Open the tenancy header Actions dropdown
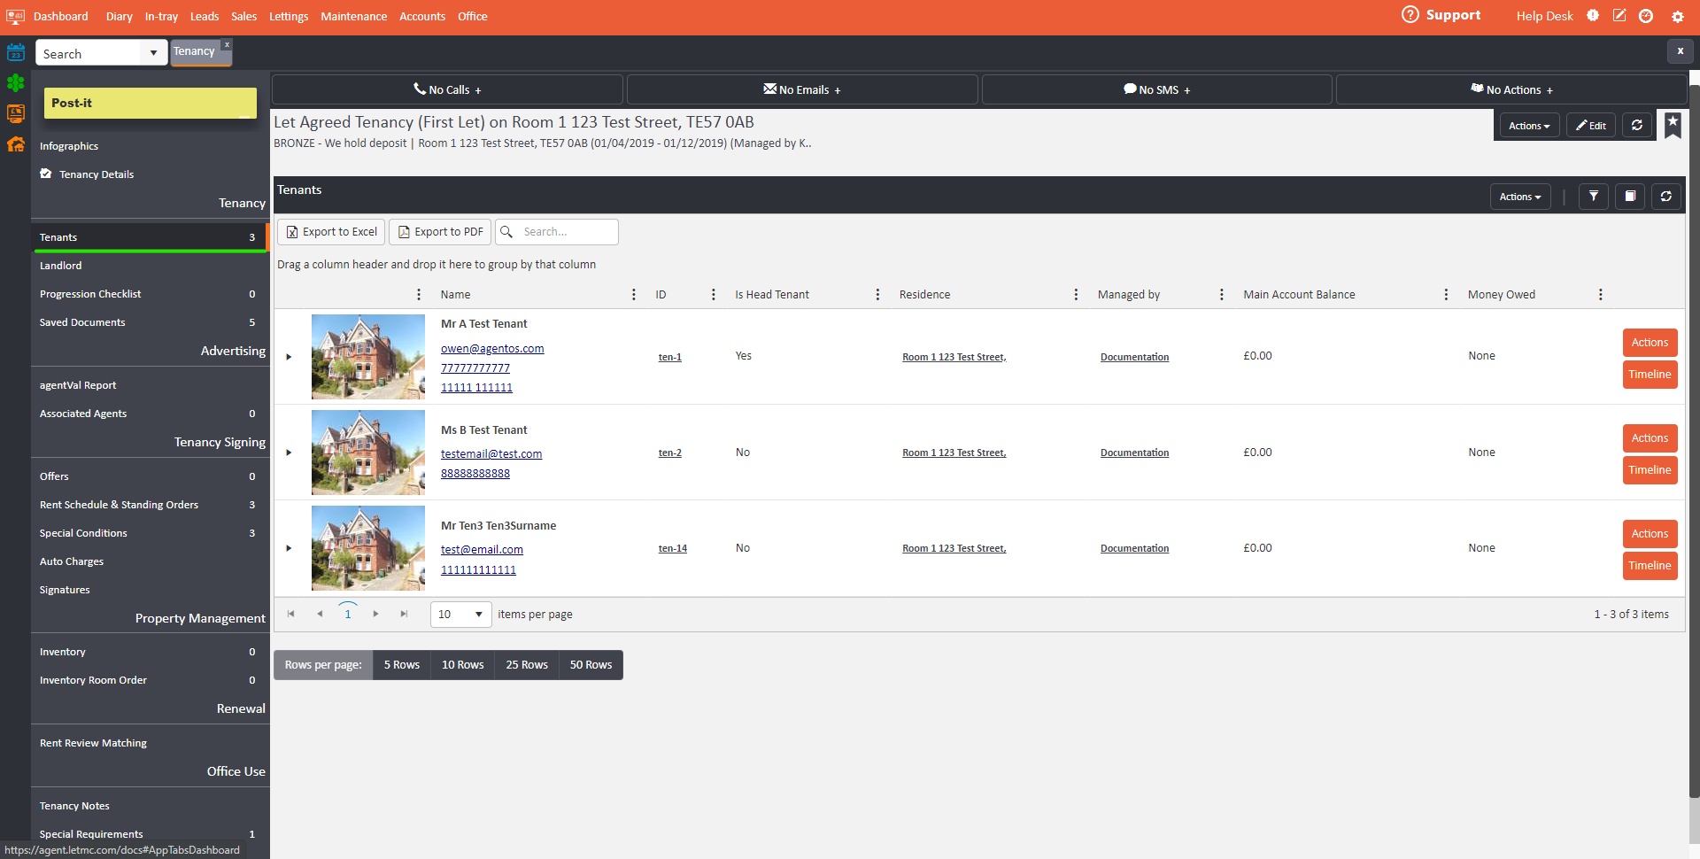The width and height of the screenshot is (1700, 859). pos(1528,126)
